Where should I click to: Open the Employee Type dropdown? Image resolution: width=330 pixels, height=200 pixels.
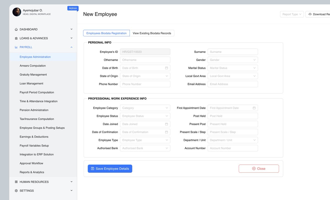[145, 140]
